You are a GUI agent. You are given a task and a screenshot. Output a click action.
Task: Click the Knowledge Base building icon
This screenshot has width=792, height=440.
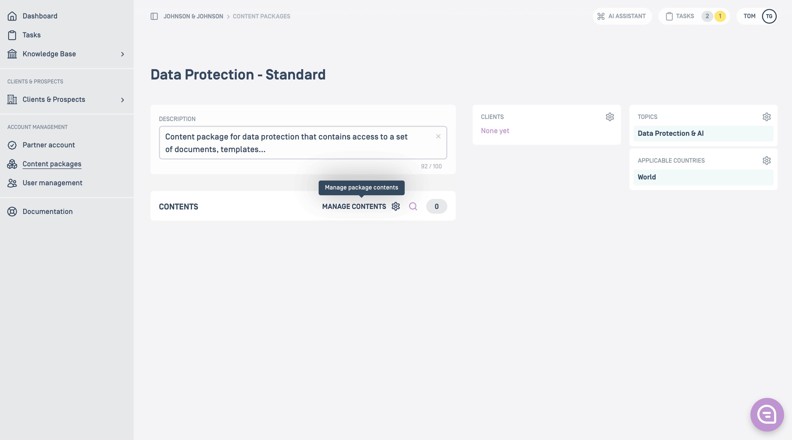click(x=12, y=54)
